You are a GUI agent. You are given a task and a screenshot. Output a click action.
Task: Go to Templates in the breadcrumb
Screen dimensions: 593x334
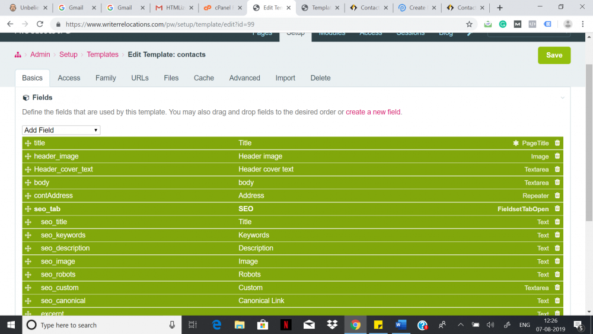(103, 55)
